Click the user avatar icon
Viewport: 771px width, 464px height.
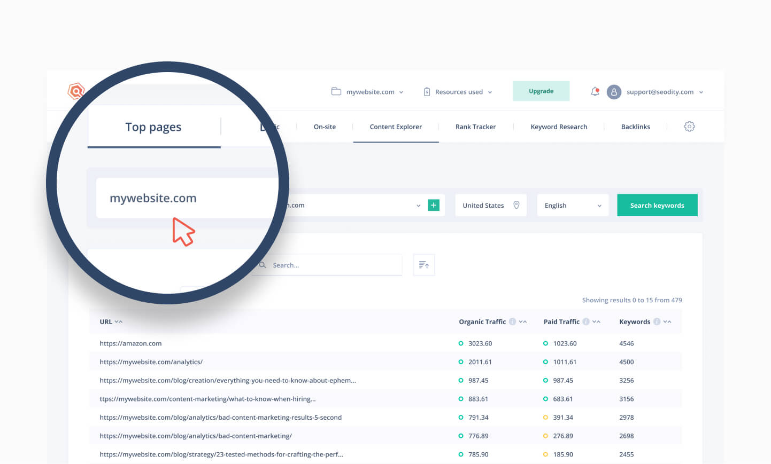614,92
